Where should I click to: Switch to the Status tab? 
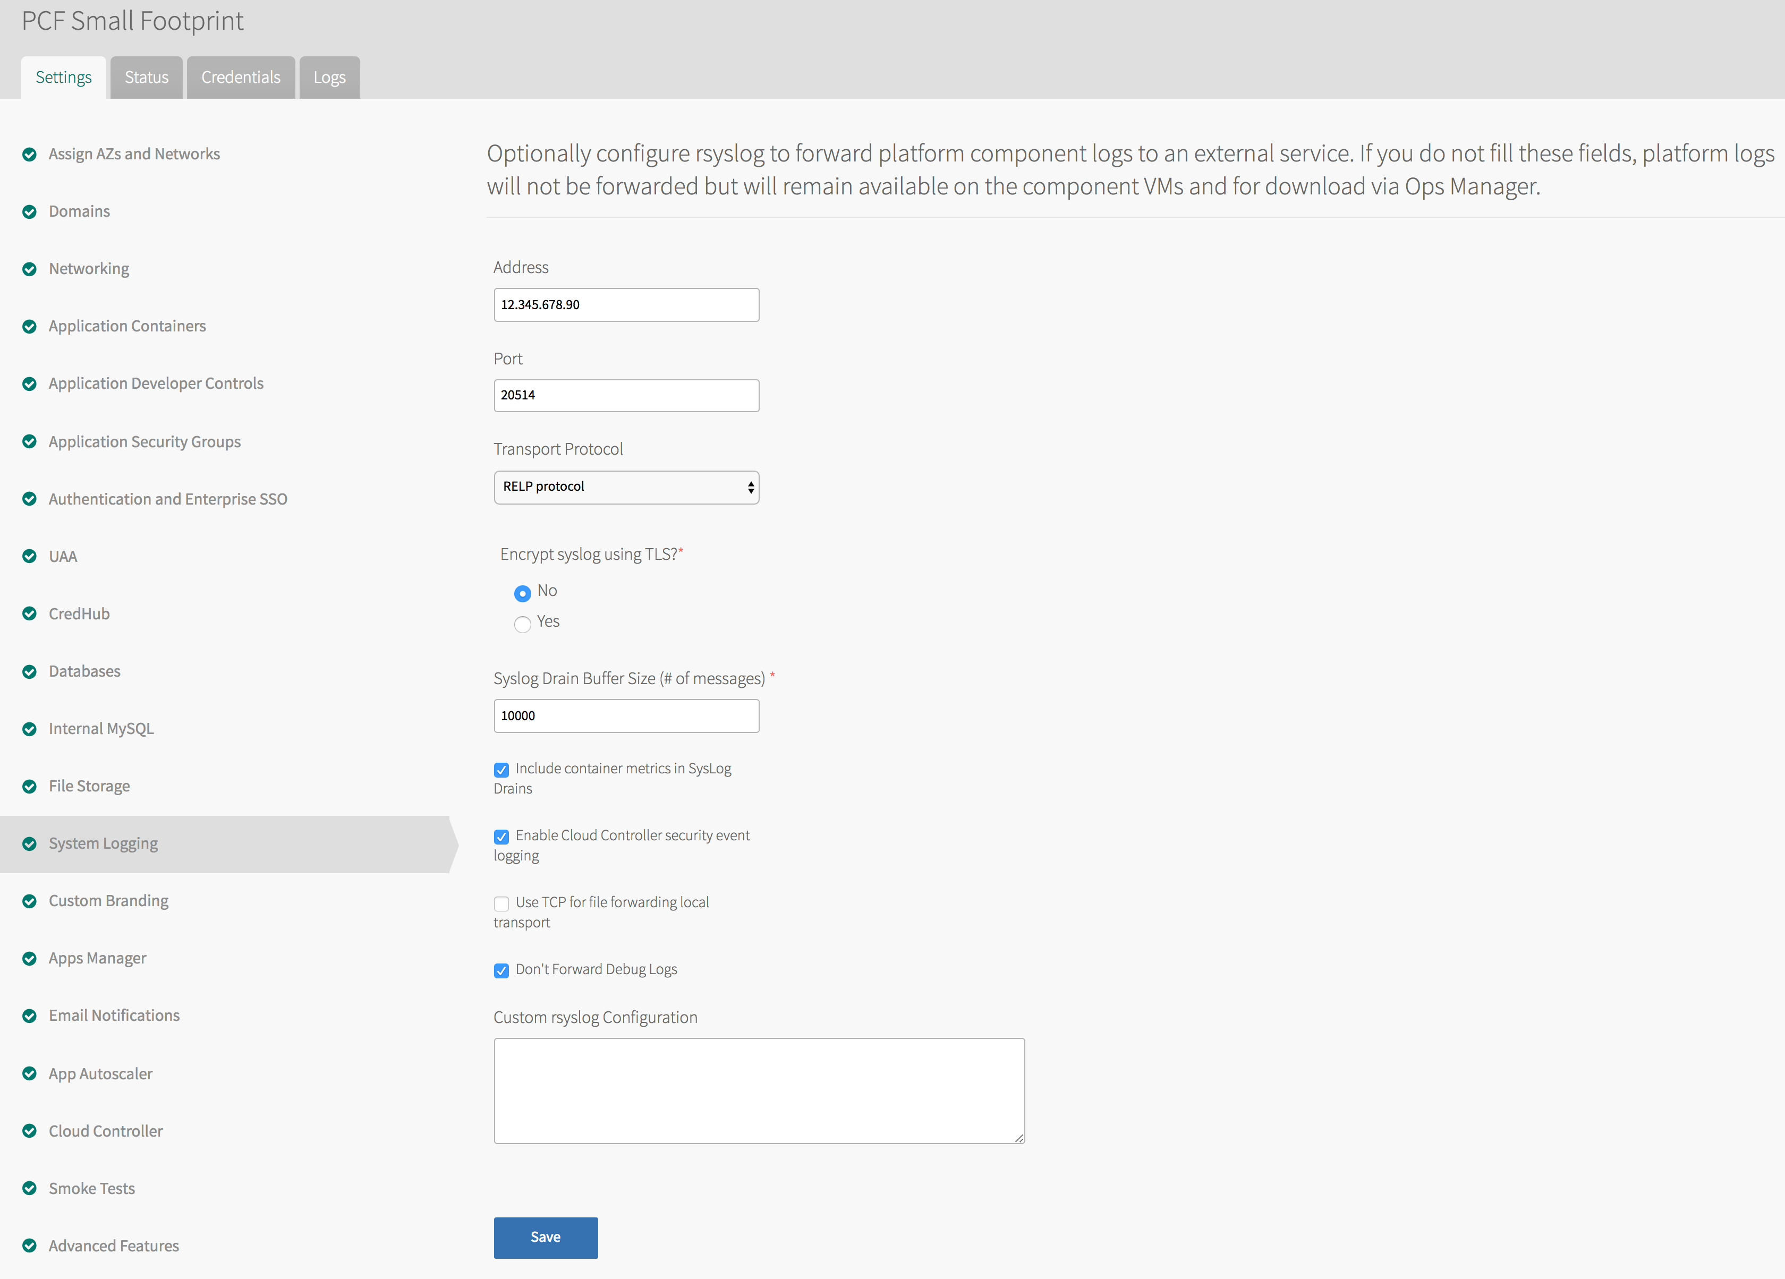point(147,77)
